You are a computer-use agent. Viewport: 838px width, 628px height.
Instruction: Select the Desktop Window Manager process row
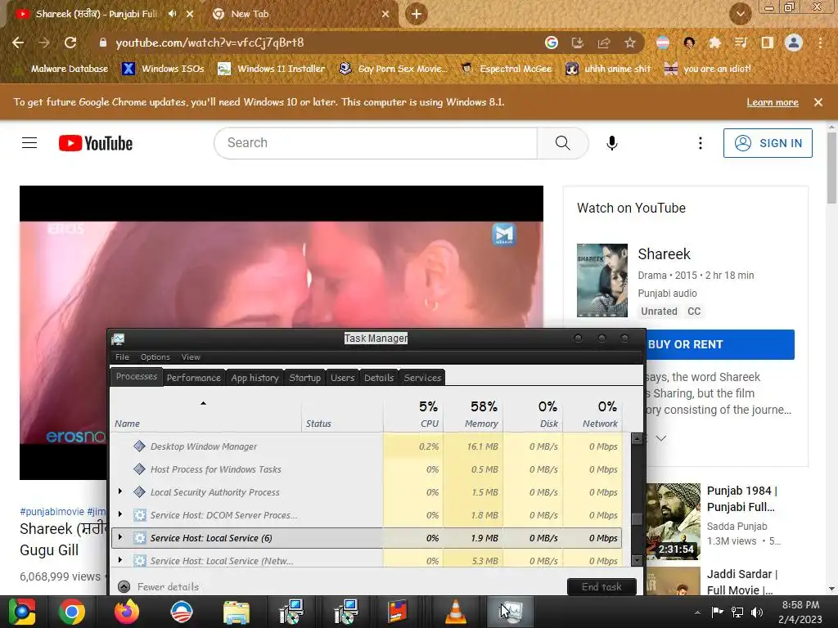(367, 446)
